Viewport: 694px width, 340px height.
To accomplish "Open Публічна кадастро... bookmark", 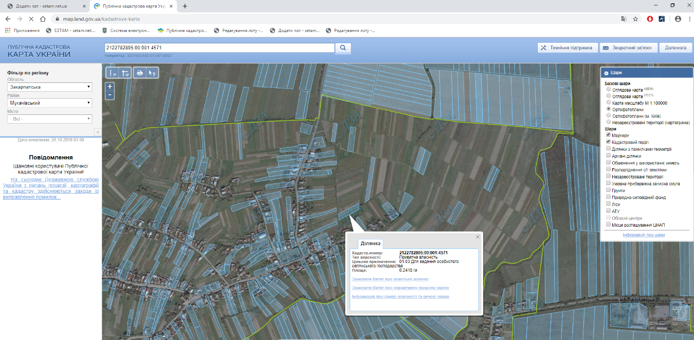I will (182, 30).
